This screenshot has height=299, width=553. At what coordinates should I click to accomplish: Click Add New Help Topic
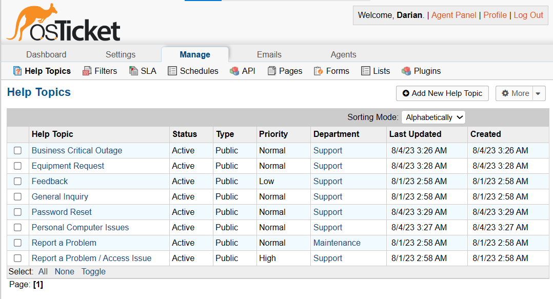coord(442,93)
